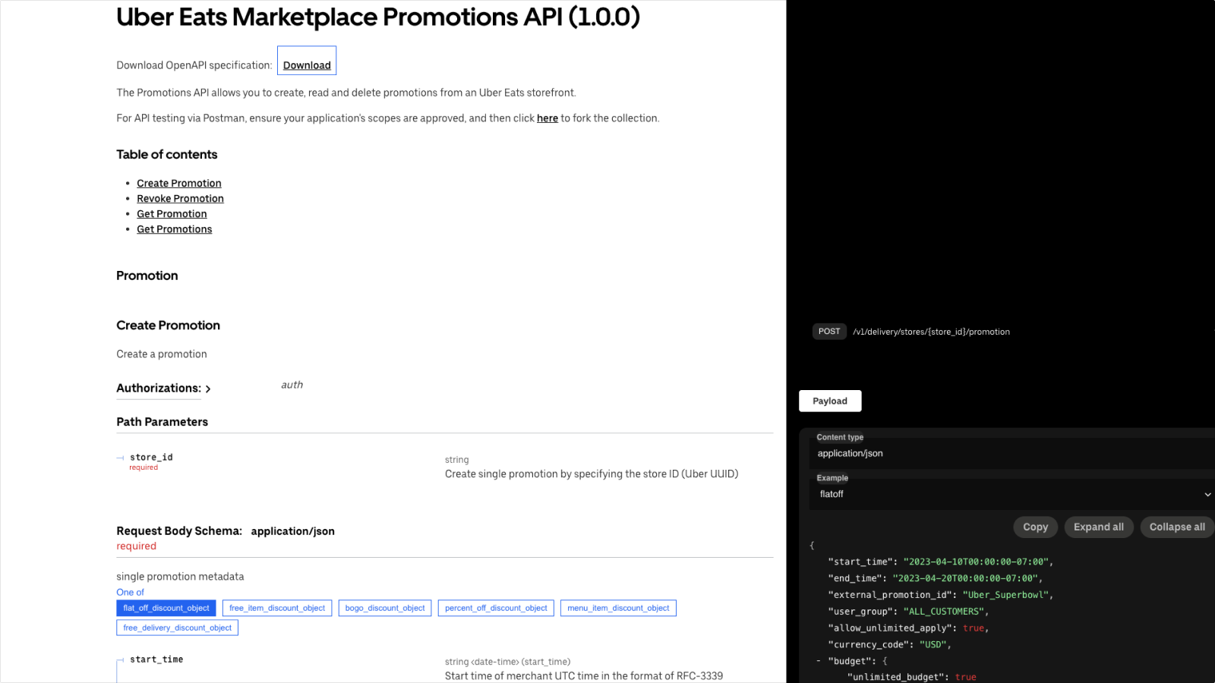1215x683 pixels.
Task: Select menu_item_discount_object schema tab
Action: tap(618, 608)
